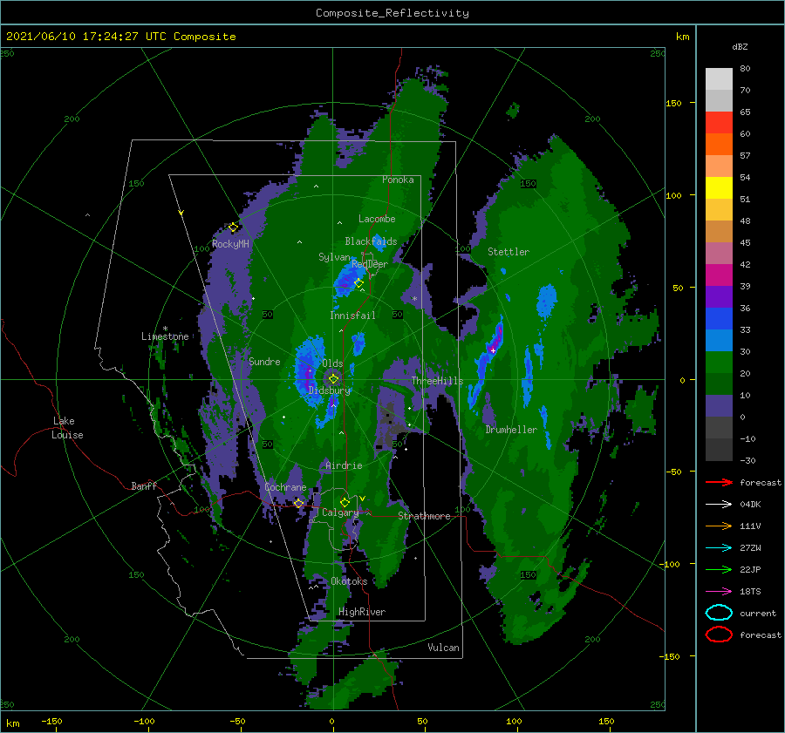This screenshot has height=733, width=785.
Task: Click the yellow diamond at radar center near Olds
Action: (333, 379)
